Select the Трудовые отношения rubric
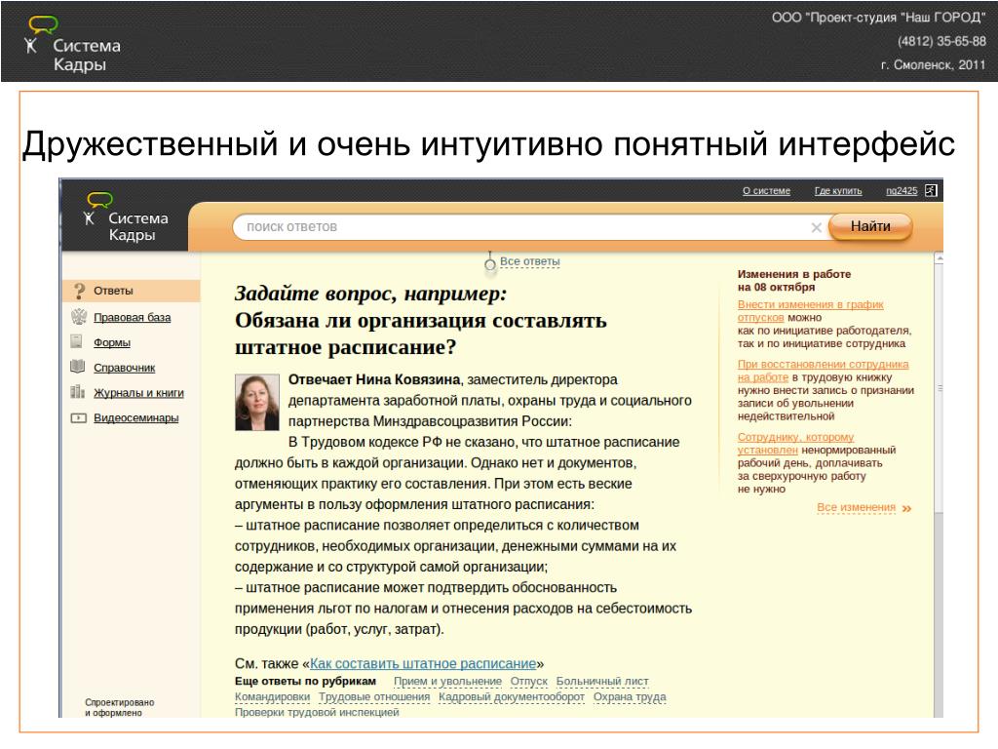Viewport: 998px width, 749px height. pos(374,696)
